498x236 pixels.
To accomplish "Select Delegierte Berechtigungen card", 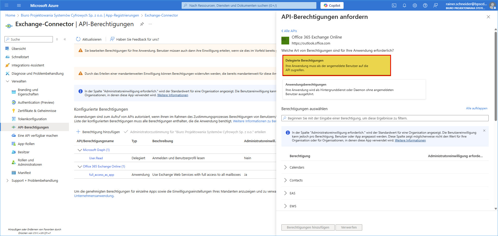I will (337, 65).
